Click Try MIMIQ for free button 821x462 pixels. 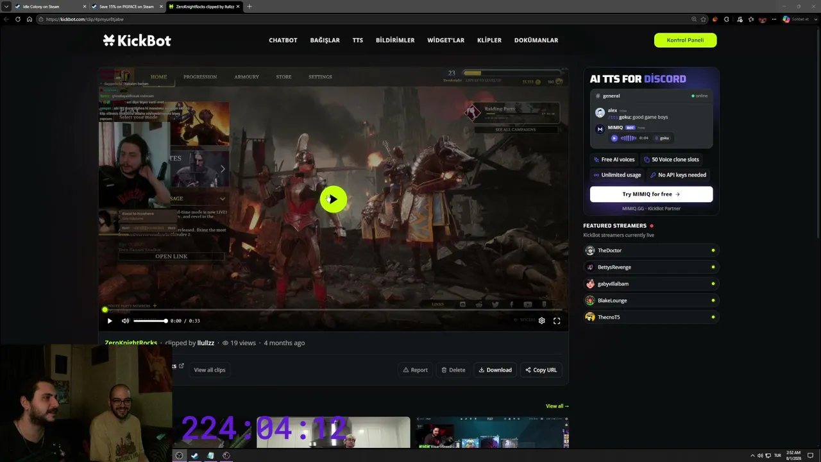[x=651, y=194]
